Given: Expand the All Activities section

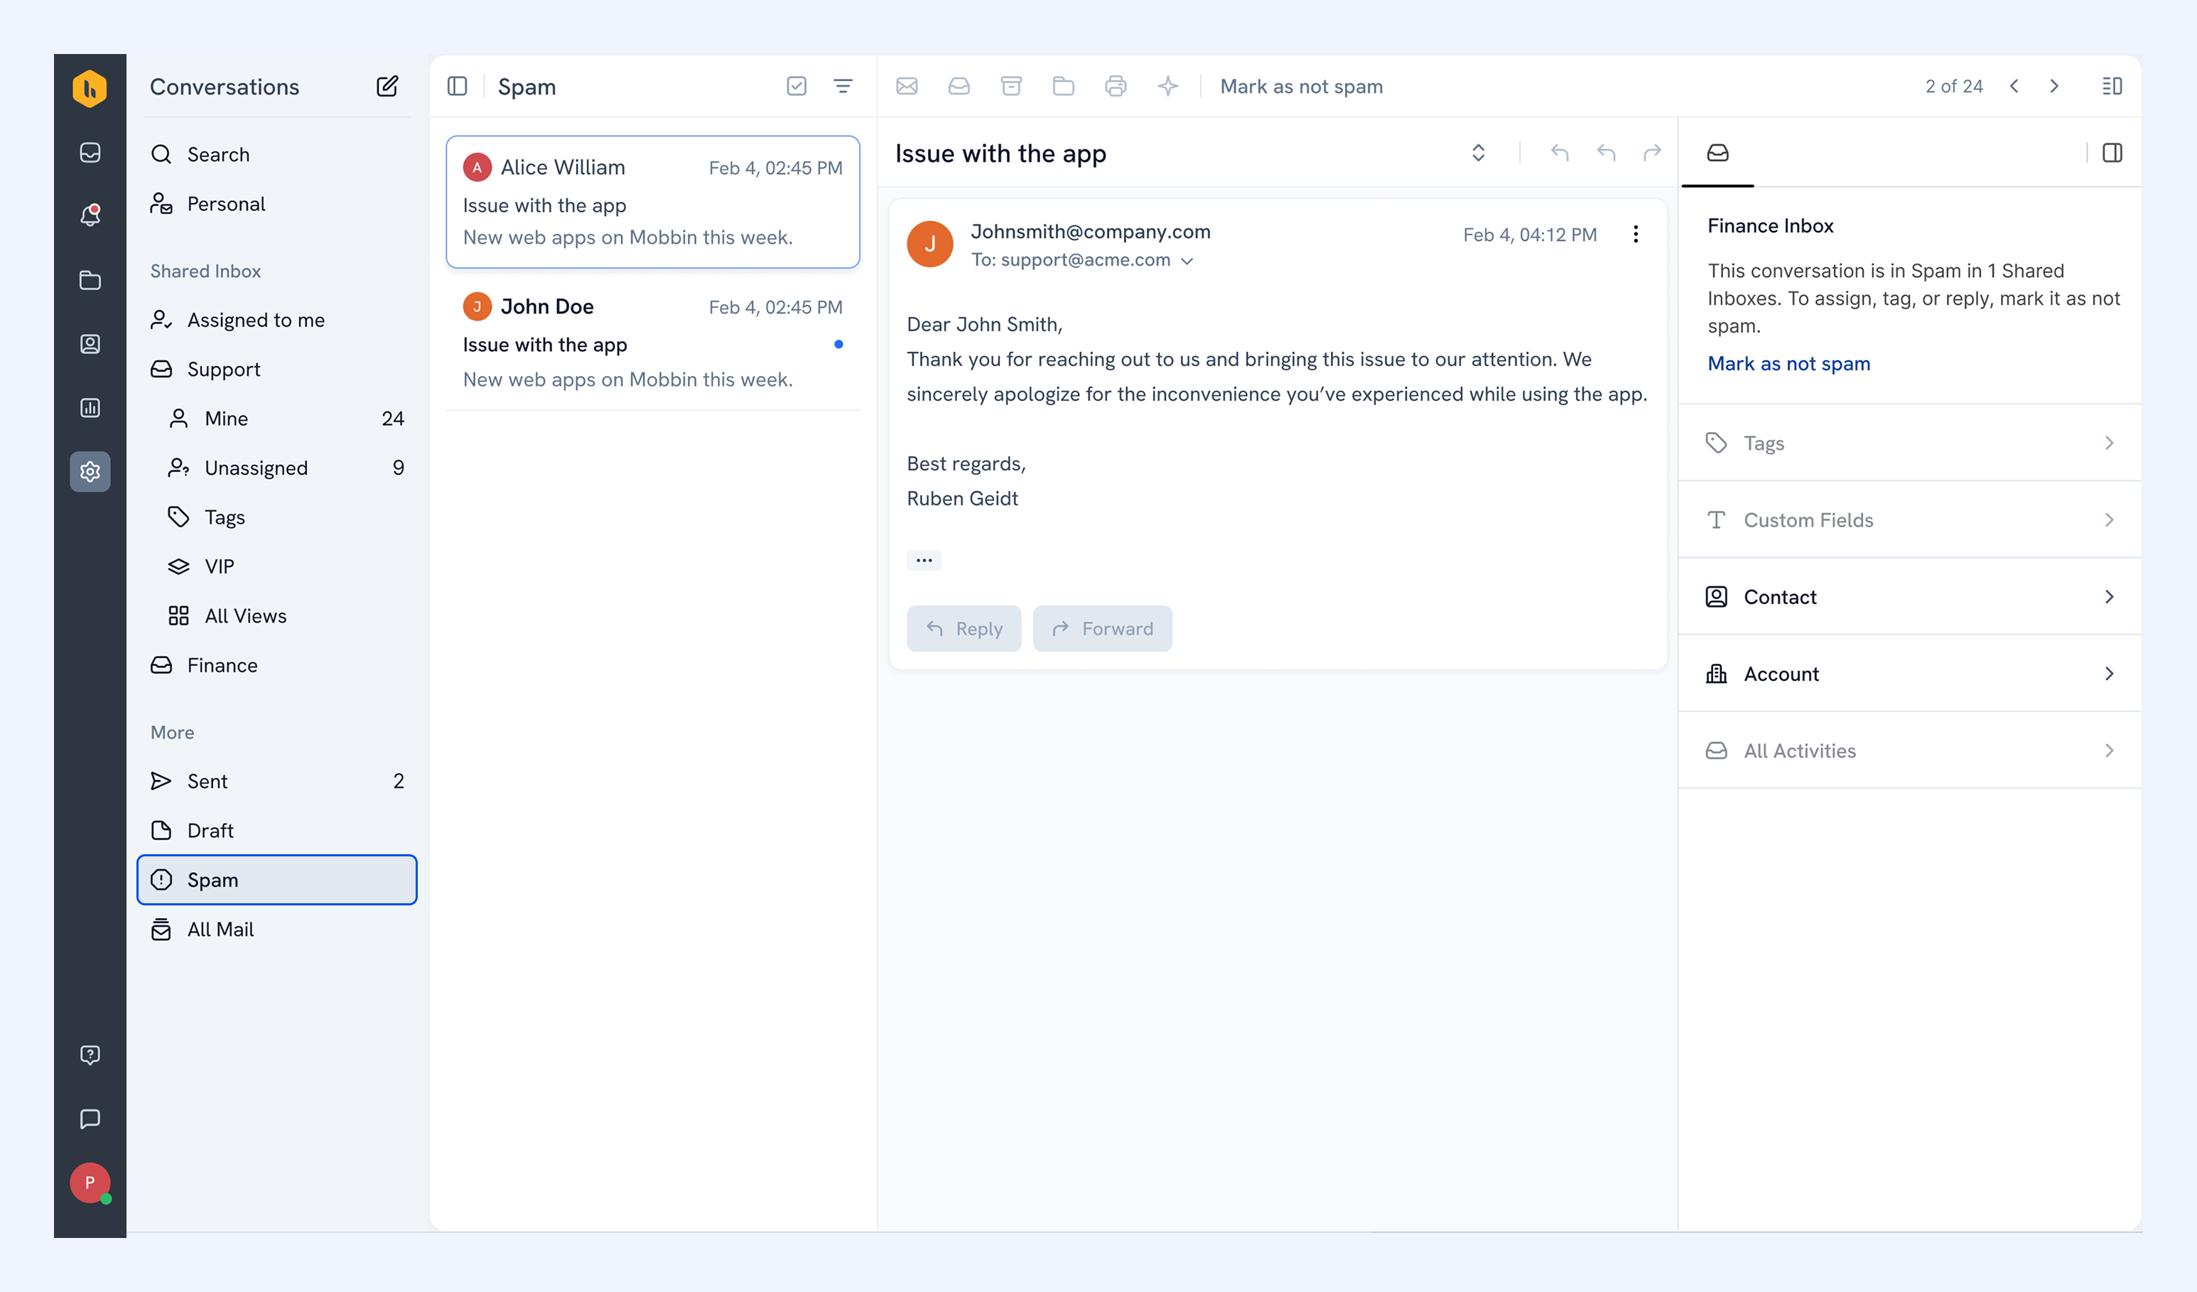Looking at the screenshot, I should click(1909, 750).
